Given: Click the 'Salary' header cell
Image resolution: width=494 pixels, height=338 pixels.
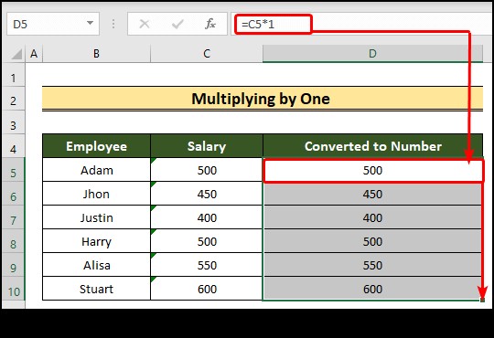Looking at the screenshot, I should tap(207, 146).
